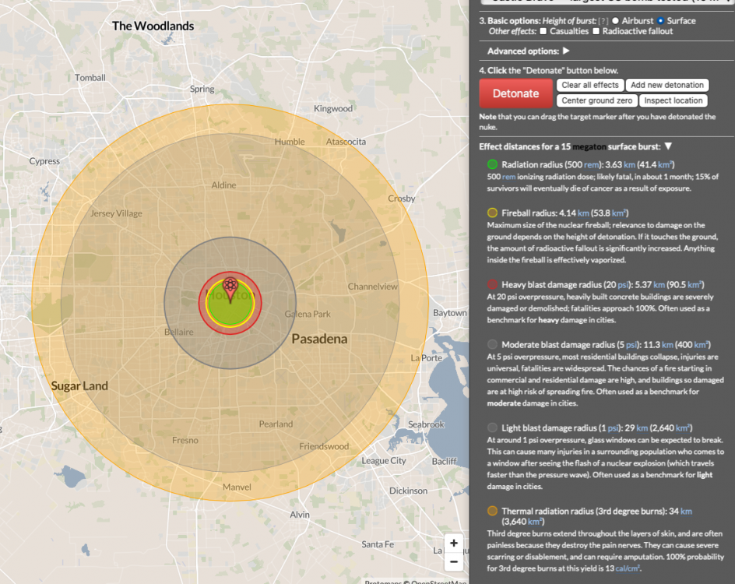
Task: Select the Airburst radio button
Action: pos(616,20)
